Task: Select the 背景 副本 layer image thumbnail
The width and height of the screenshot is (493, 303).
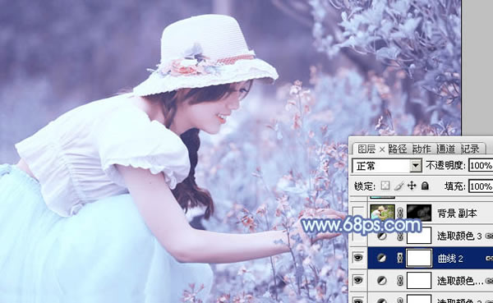Action: point(383,213)
